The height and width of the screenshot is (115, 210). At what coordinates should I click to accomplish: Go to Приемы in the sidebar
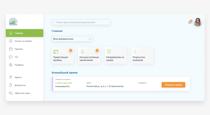pos(19,49)
